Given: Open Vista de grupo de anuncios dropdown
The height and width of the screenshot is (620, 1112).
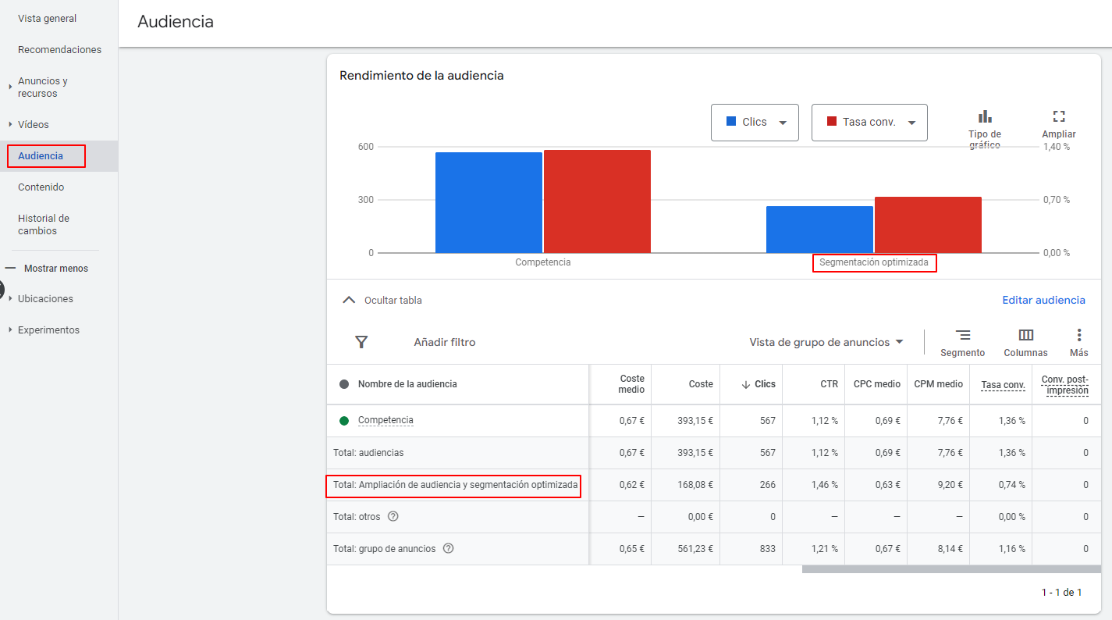Looking at the screenshot, I should (826, 342).
